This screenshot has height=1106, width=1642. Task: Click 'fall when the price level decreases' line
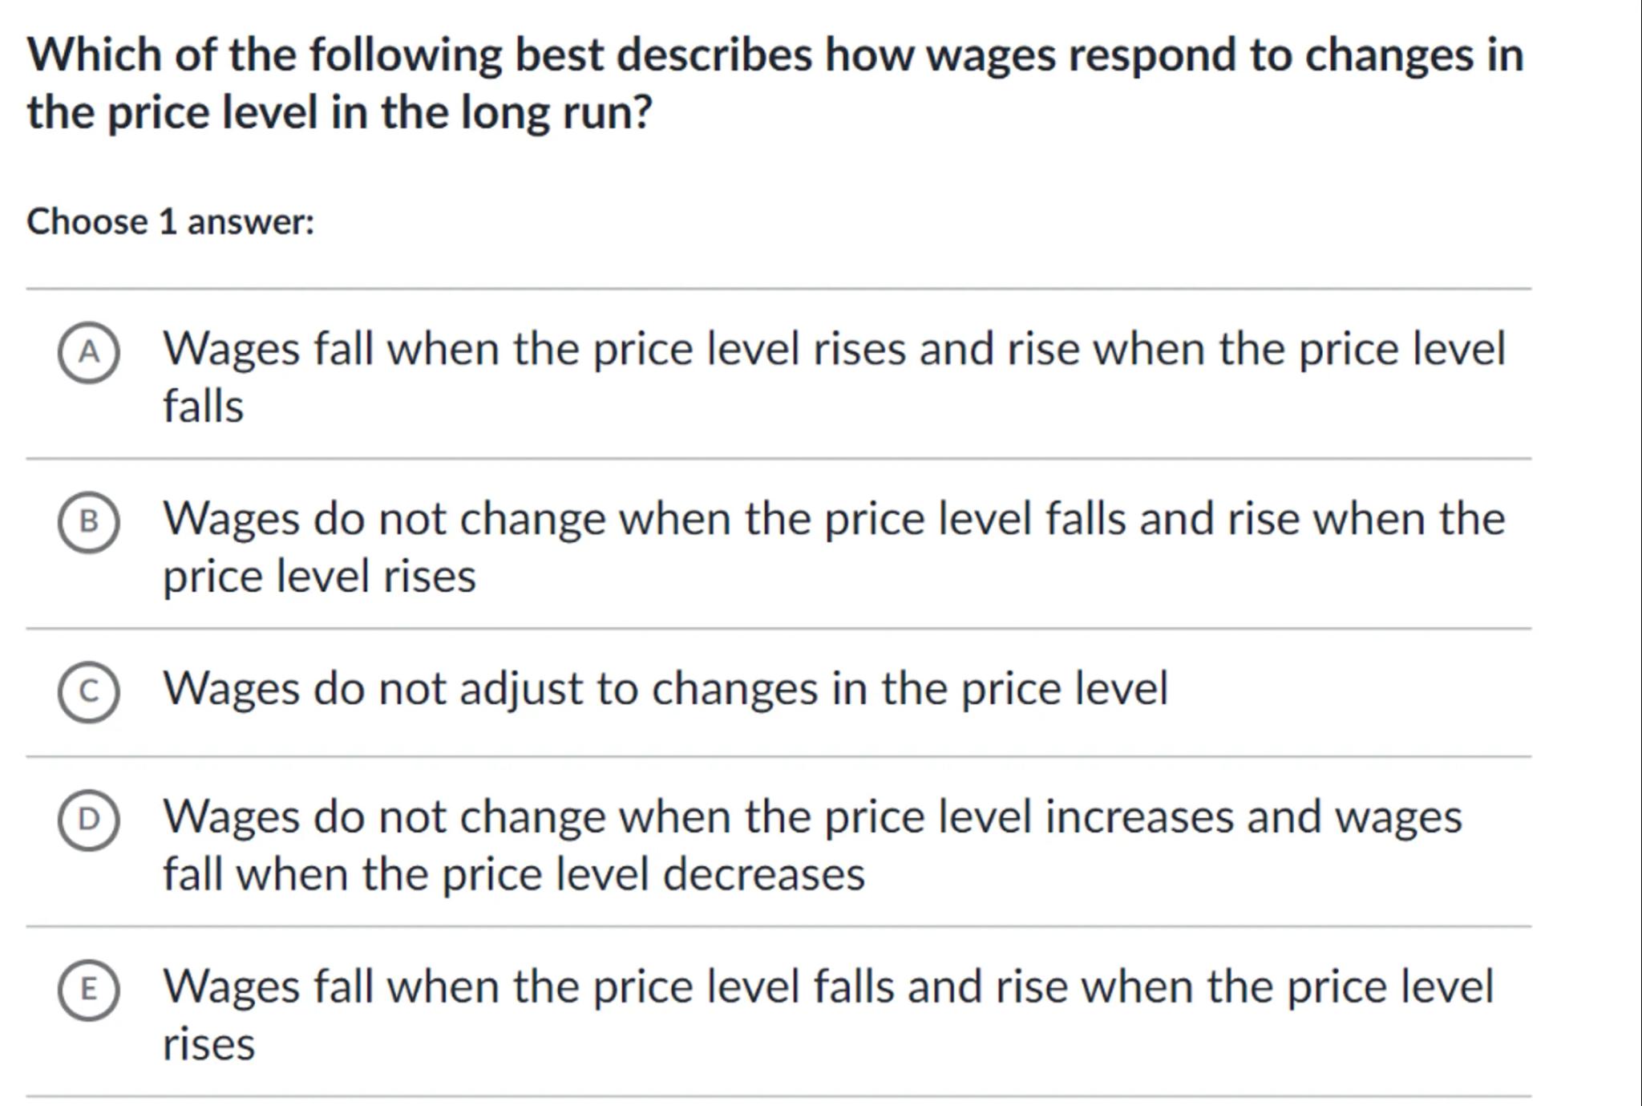[x=513, y=874]
